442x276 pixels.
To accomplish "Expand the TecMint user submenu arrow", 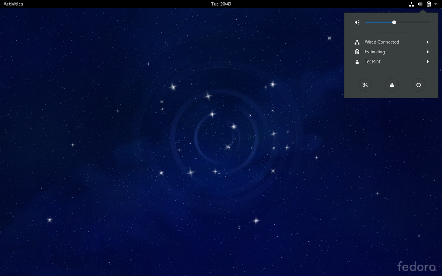I will tap(428, 62).
